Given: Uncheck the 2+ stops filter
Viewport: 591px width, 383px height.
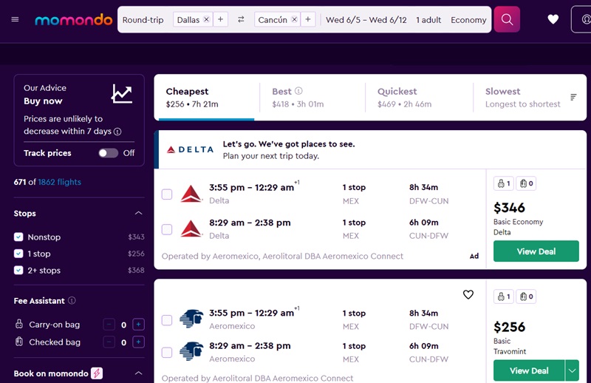Looking at the screenshot, I should click(18, 270).
